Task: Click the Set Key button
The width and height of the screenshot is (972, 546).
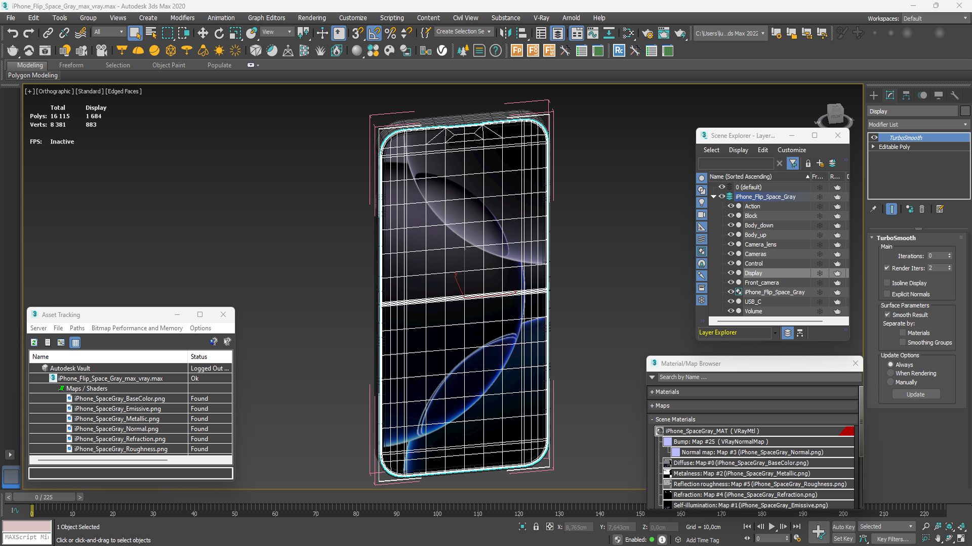Action: [843, 539]
